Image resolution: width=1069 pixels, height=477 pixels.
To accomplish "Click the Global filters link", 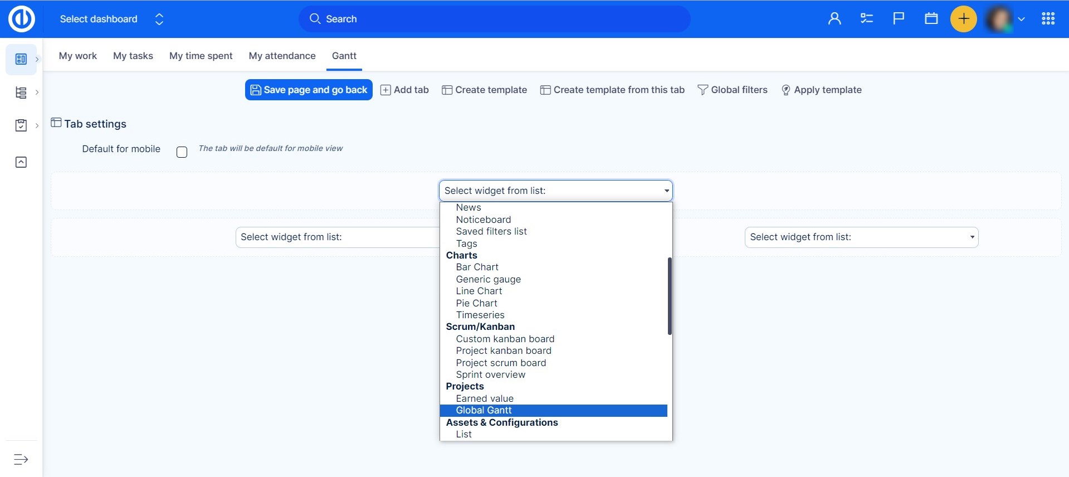I will 733,90.
